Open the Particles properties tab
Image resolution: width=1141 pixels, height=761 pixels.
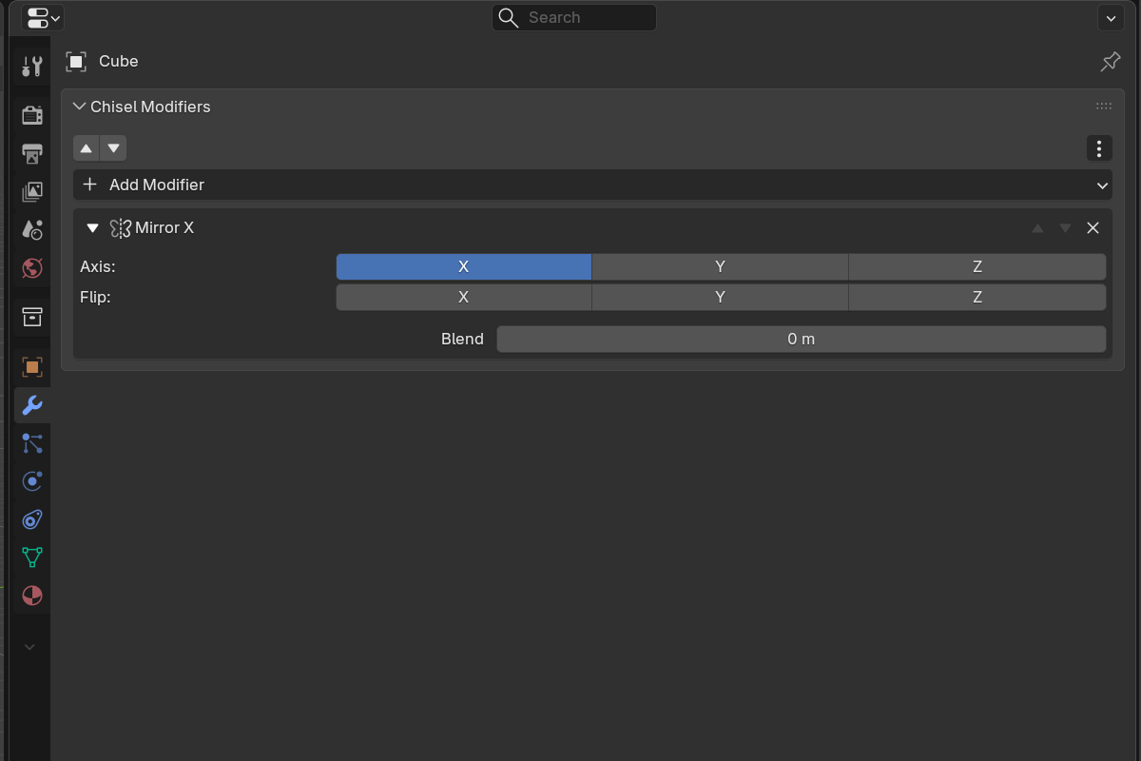(x=31, y=443)
